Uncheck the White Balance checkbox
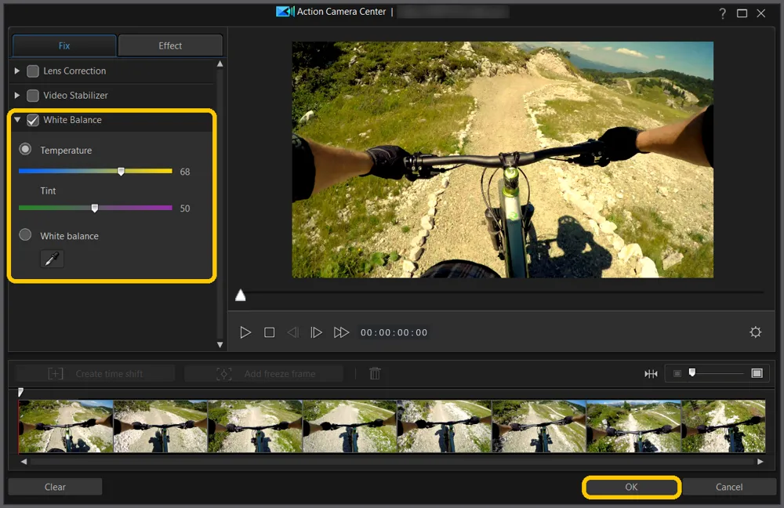This screenshot has height=508, width=784. point(32,120)
